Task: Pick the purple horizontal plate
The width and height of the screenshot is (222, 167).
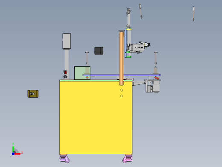Action: [x=121, y=75]
